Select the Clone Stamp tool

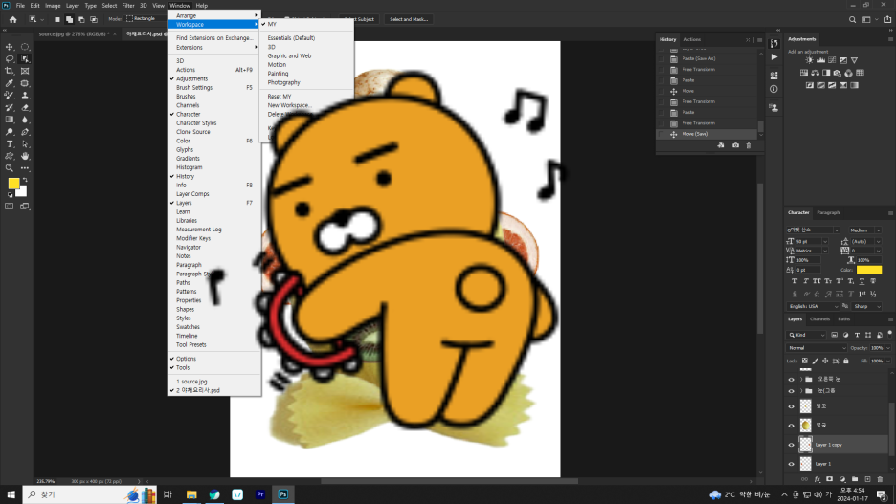click(x=25, y=96)
